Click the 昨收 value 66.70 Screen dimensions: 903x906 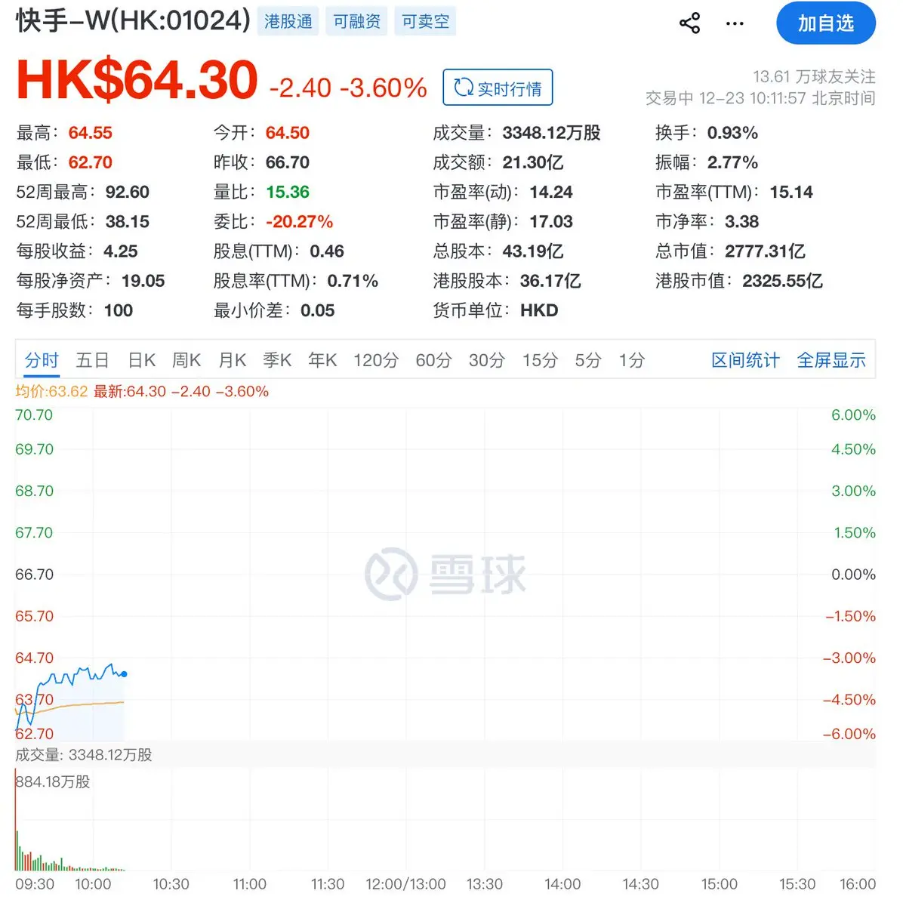pyautogui.click(x=287, y=162)
